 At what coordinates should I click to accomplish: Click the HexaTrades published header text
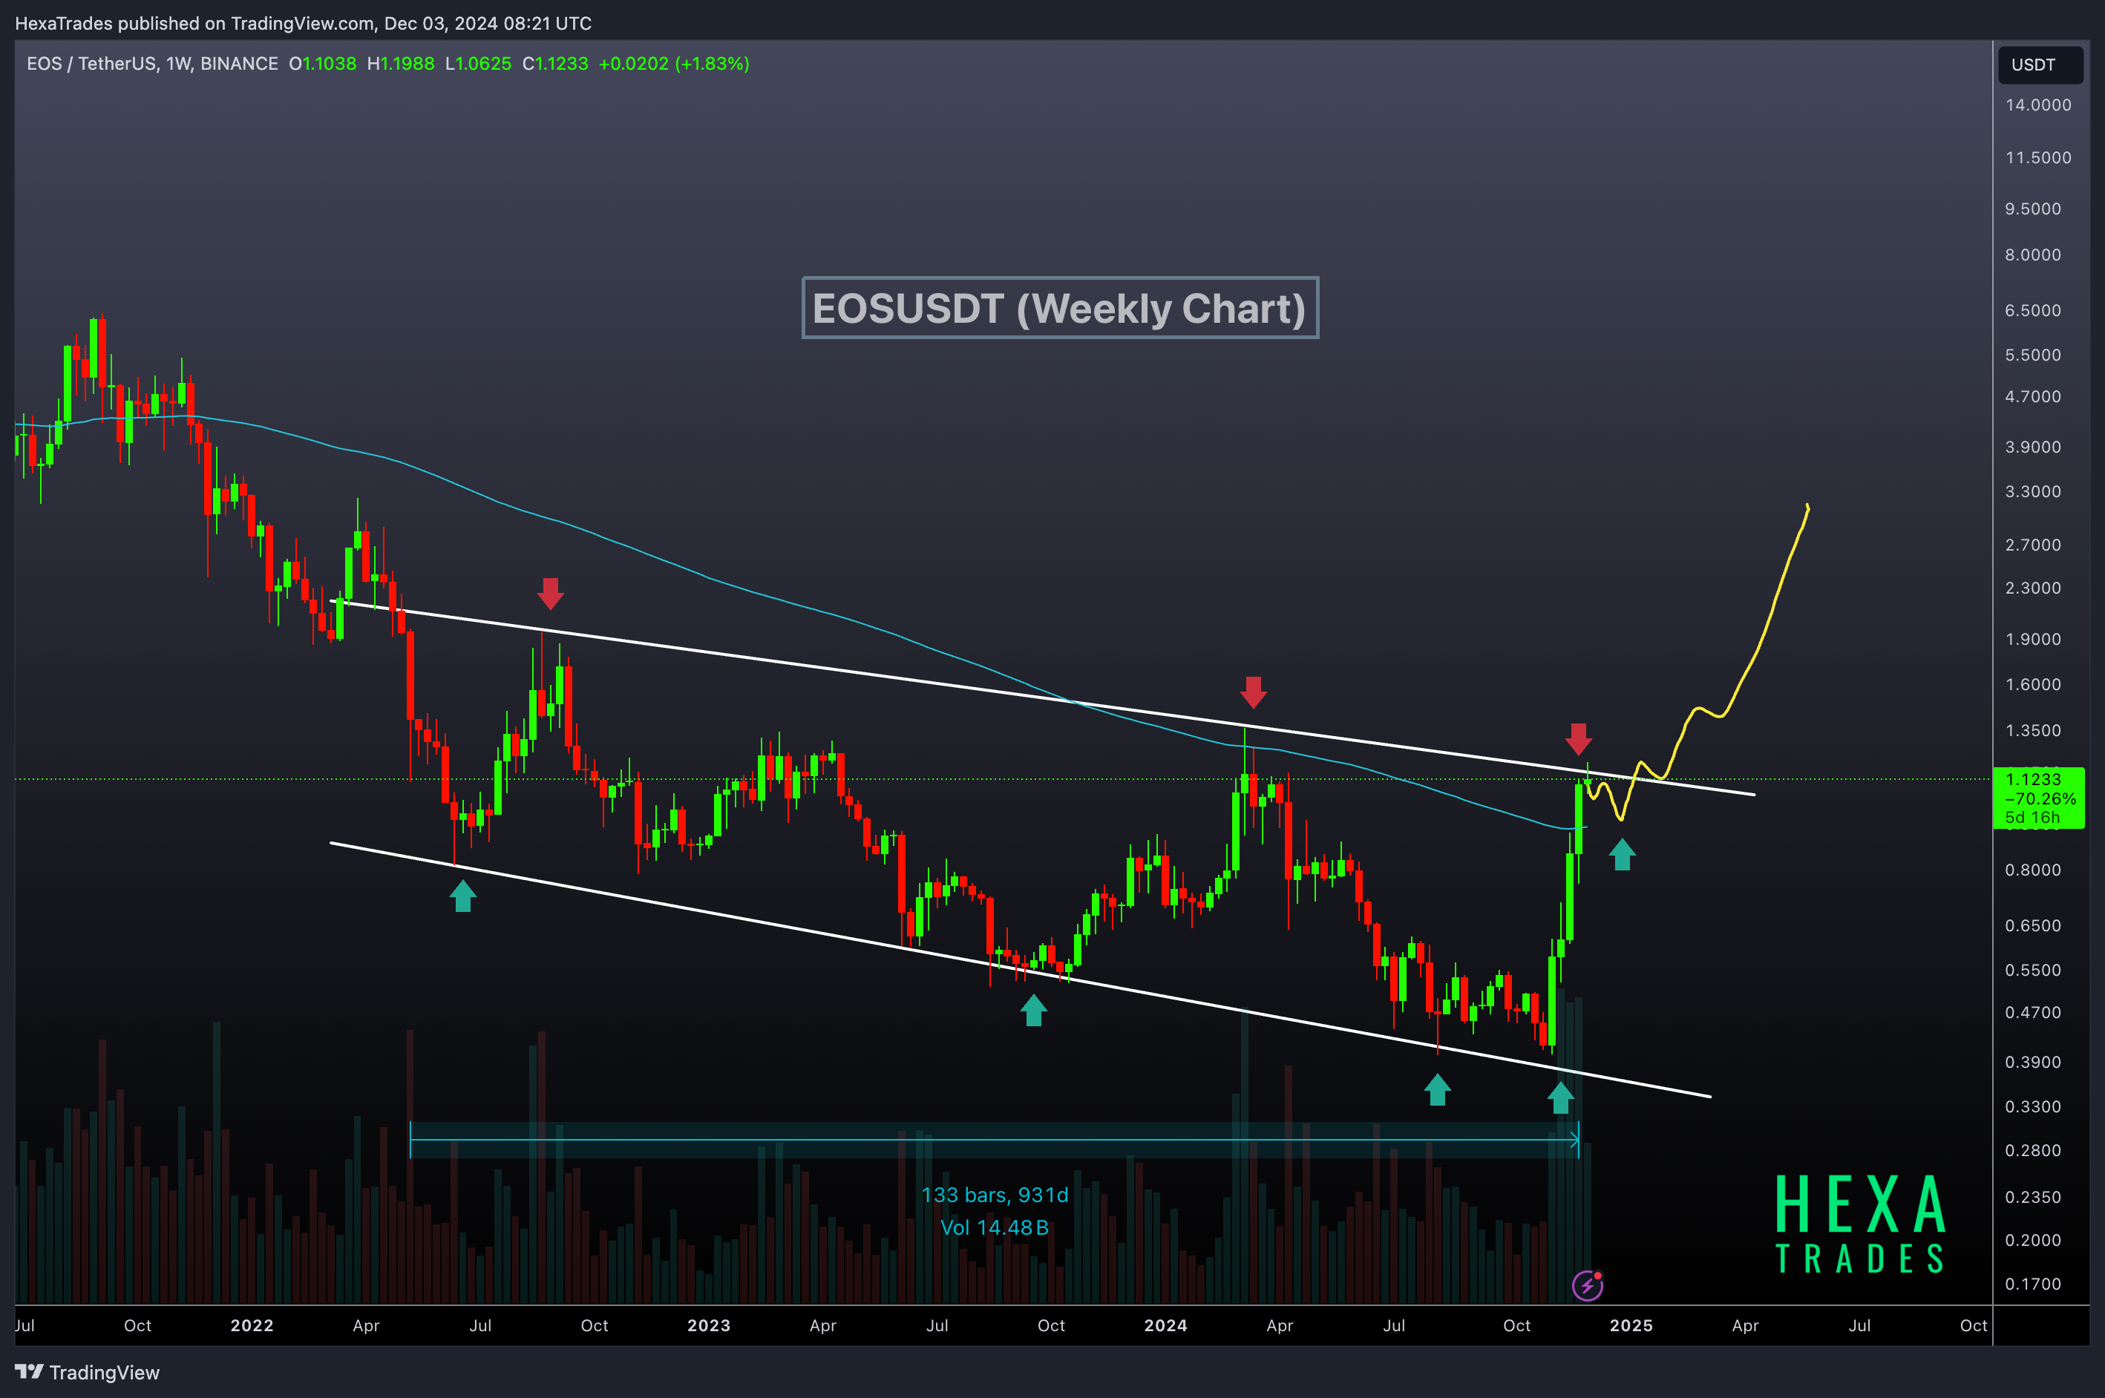tap(303, 23)
